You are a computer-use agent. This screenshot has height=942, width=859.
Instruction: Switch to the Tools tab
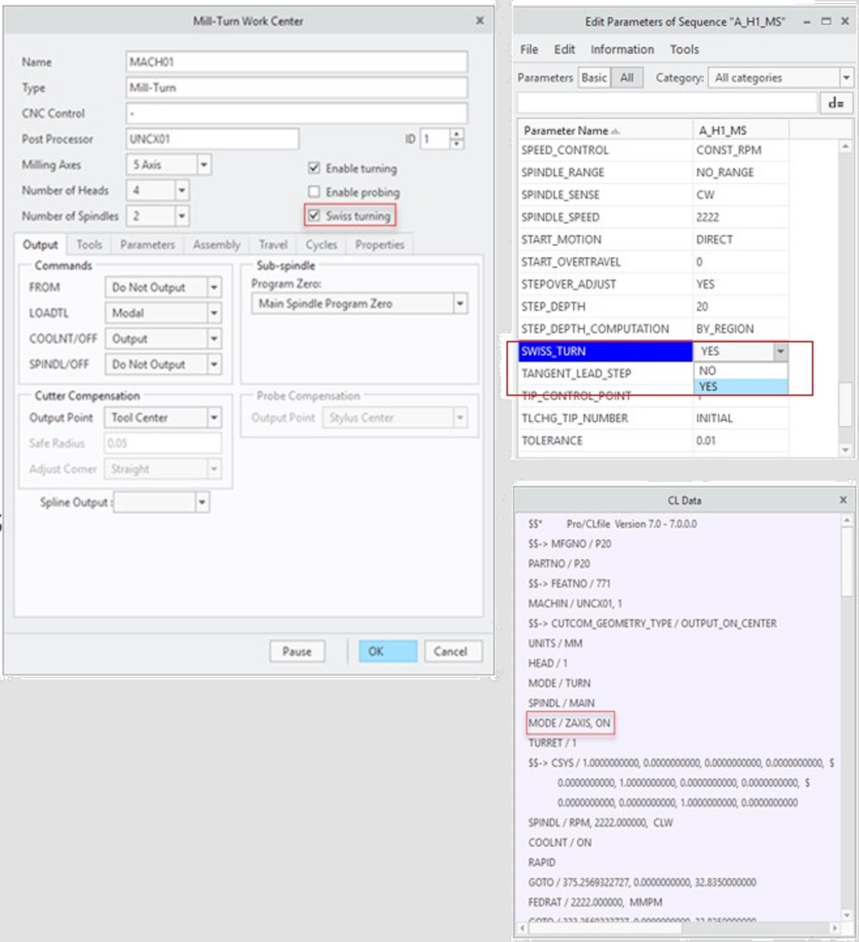[89, 244]
